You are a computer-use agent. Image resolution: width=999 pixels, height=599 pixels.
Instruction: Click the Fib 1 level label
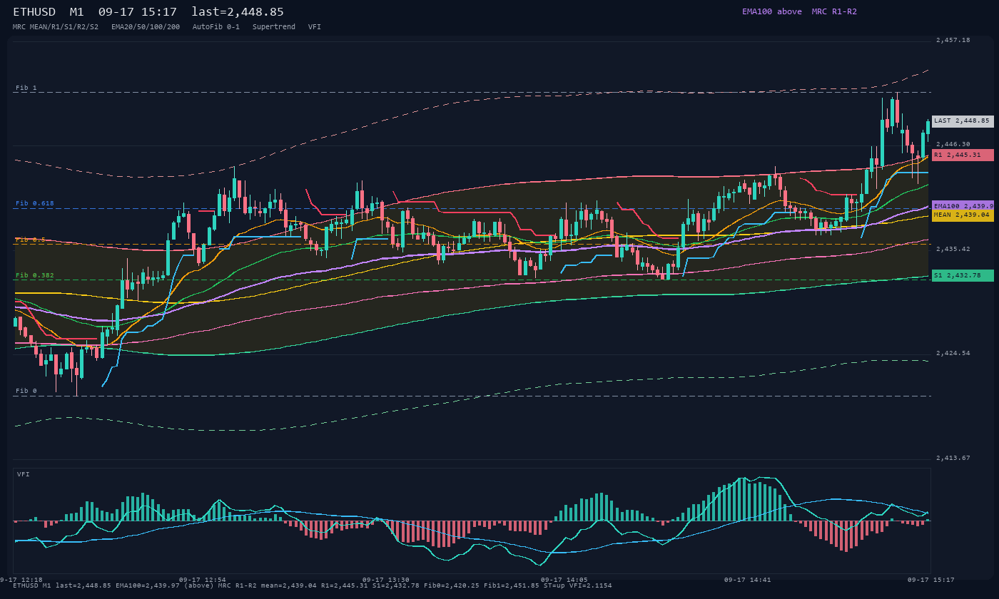pyautogui.click(x=26, y=88)
